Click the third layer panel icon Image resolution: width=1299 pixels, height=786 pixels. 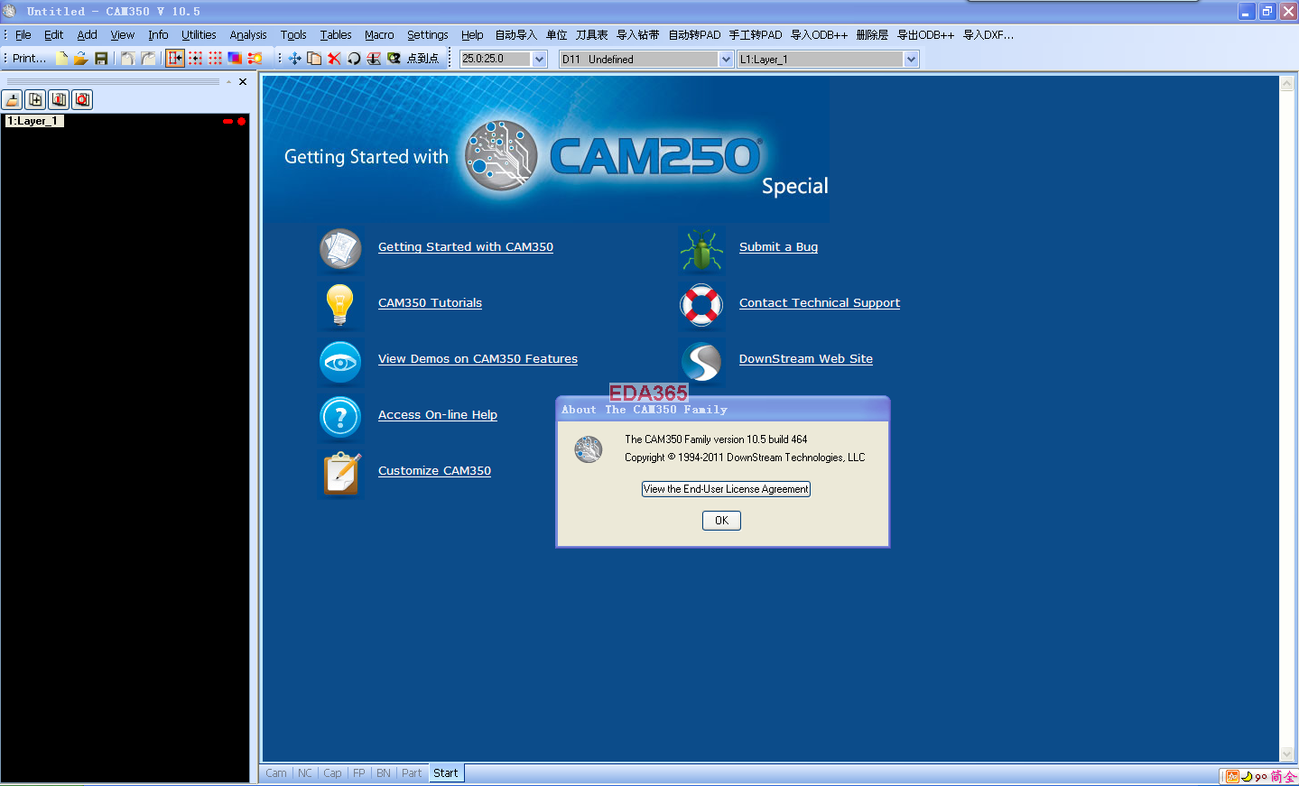point(59,99)
